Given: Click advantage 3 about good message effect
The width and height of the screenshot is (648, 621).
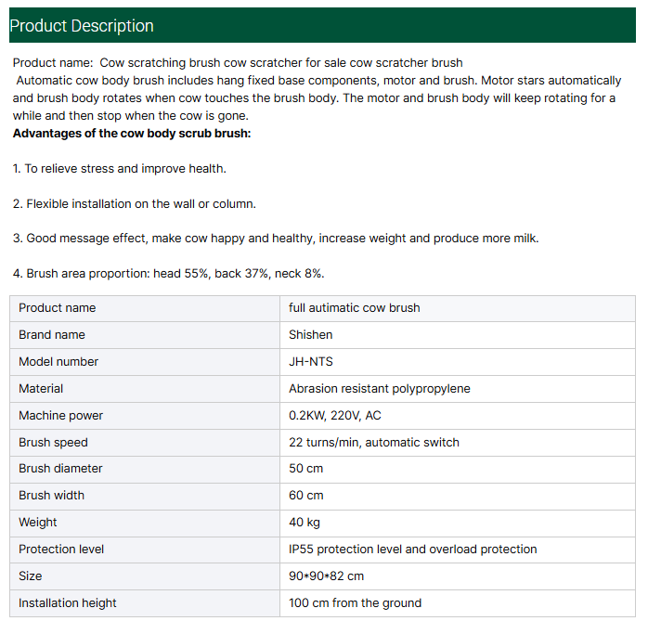Looking at the screenshot, I should point(276,239).
